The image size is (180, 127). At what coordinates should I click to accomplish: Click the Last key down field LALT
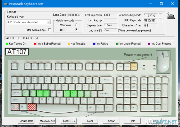pyautogui.click(x=111, y=15)
